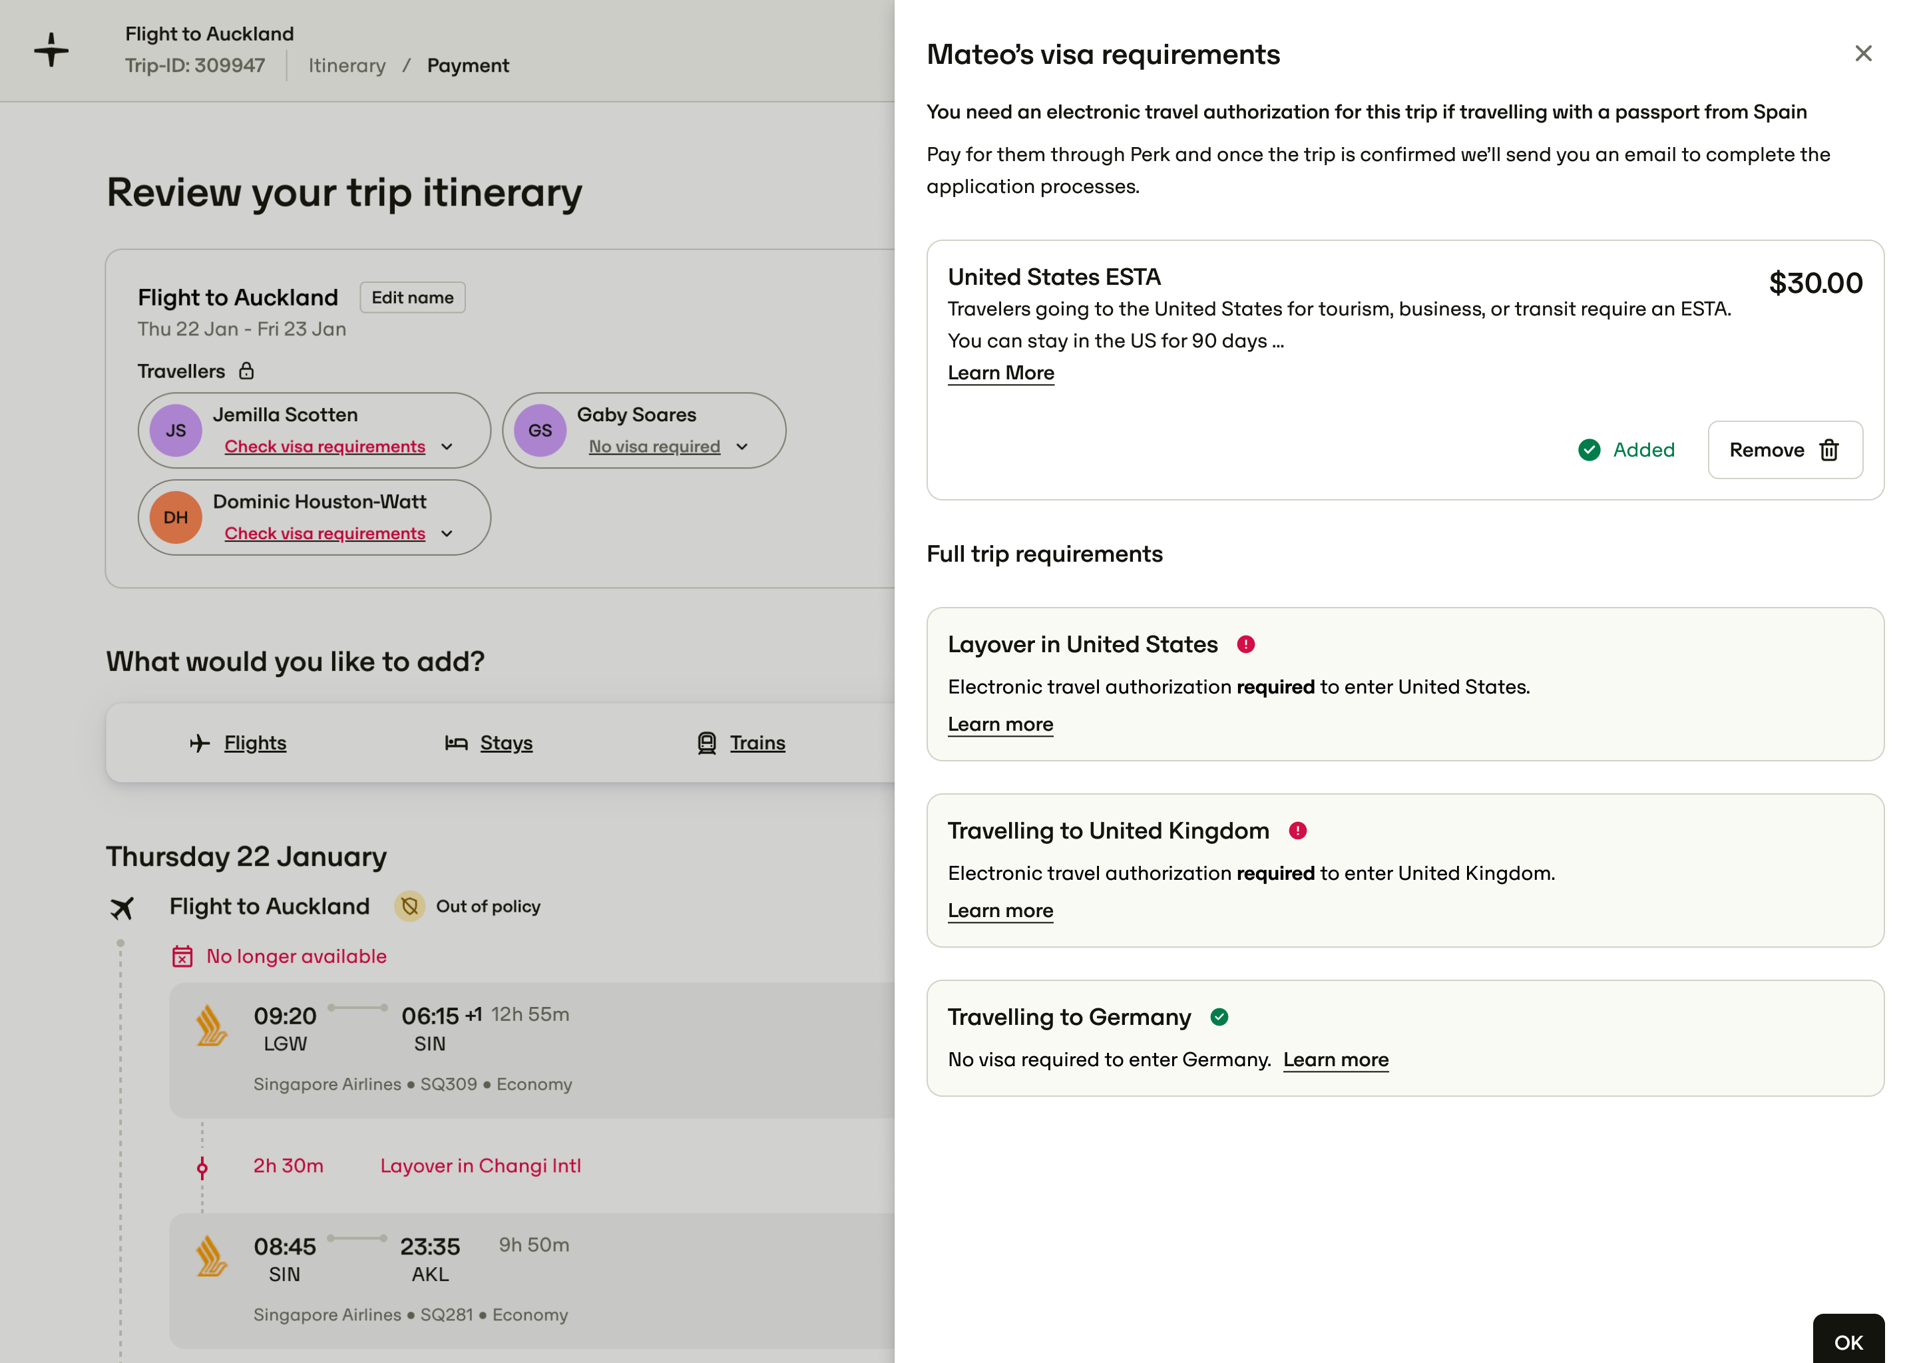Confirm with the OK button
1917x1363 pixels.
click(x=1848, y=1341)
